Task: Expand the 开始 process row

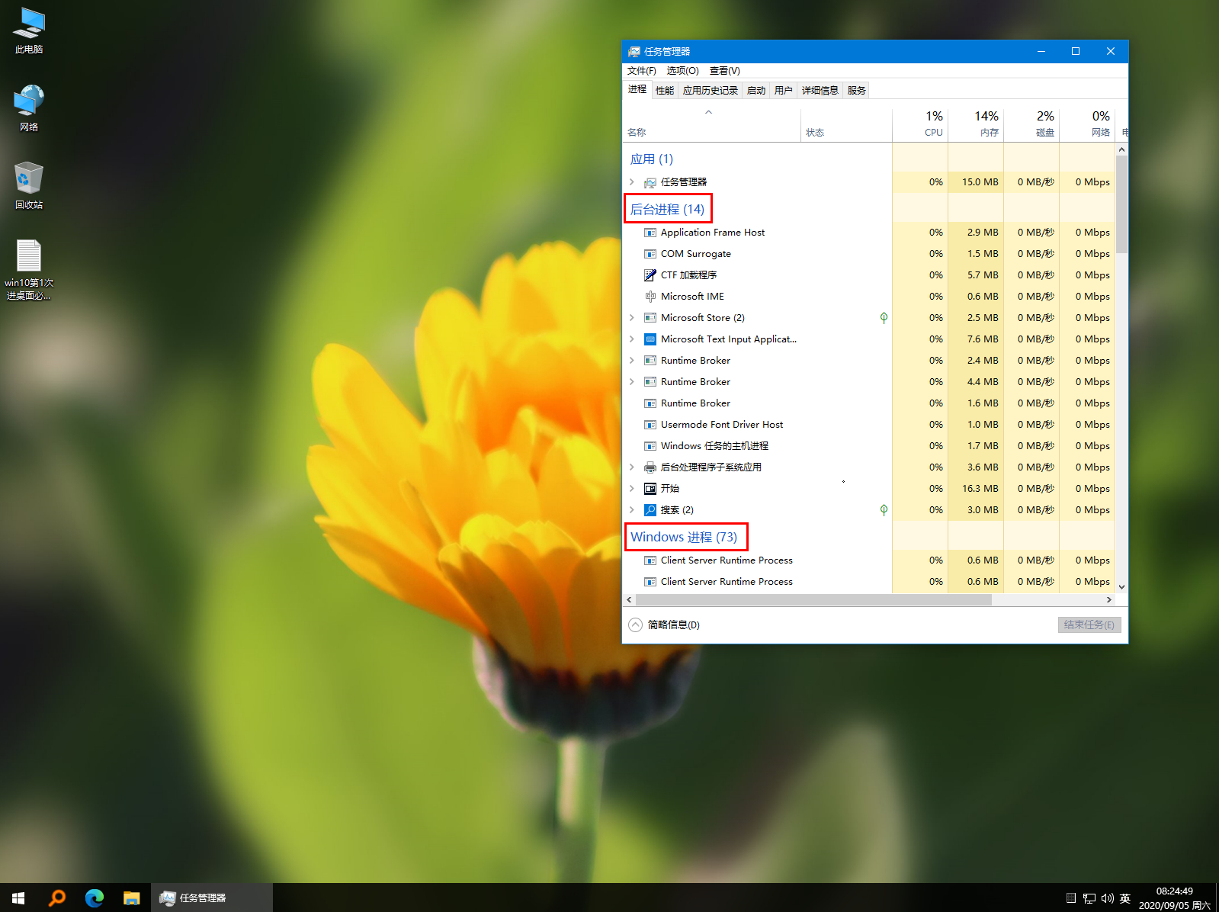Action: tap(632, 489)
